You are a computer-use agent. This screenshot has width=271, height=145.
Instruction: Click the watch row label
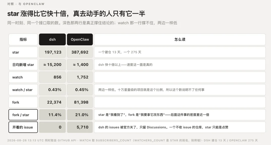[23, 77]
